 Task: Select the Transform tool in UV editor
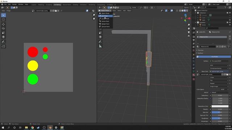click(x=3, y=37)
